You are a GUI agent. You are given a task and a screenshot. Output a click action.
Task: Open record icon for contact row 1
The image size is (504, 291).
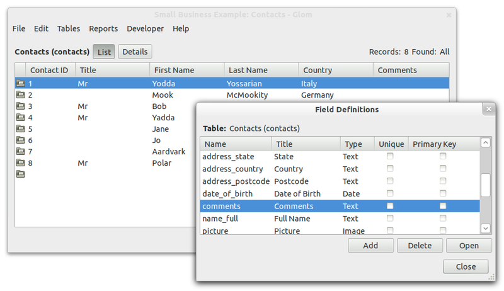click(x=21, y=83)
